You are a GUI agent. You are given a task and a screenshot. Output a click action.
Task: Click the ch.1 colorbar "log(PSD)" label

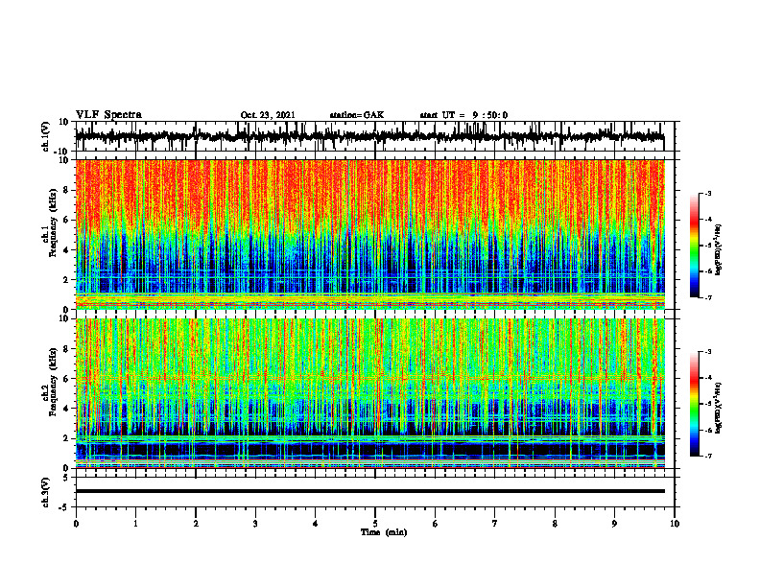(719, 250)
